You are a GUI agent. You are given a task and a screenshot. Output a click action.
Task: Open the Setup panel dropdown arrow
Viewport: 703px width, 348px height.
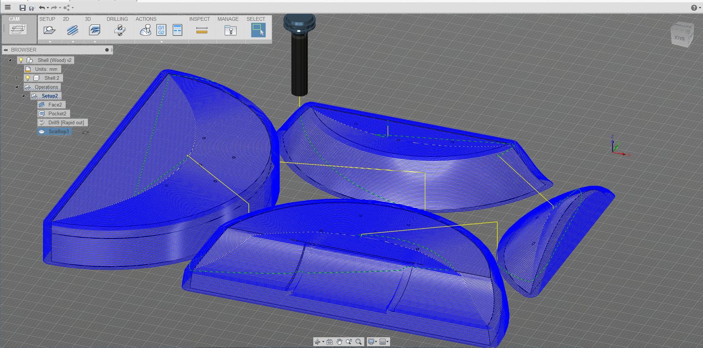[x=50, y=42]
